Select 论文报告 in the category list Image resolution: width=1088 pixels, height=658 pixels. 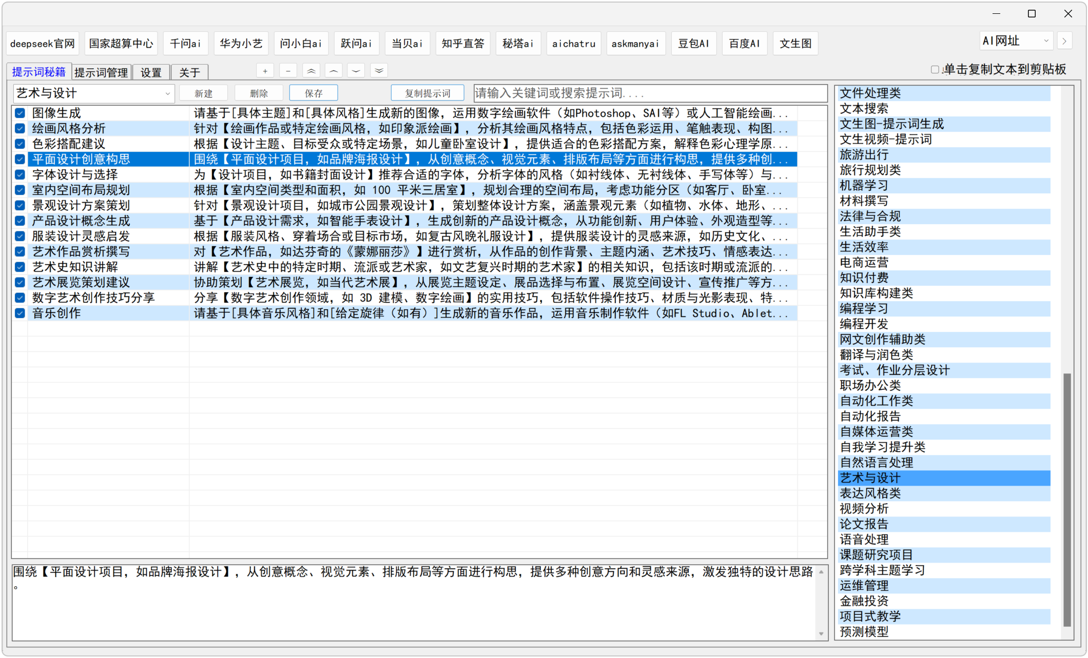[944, 524]
